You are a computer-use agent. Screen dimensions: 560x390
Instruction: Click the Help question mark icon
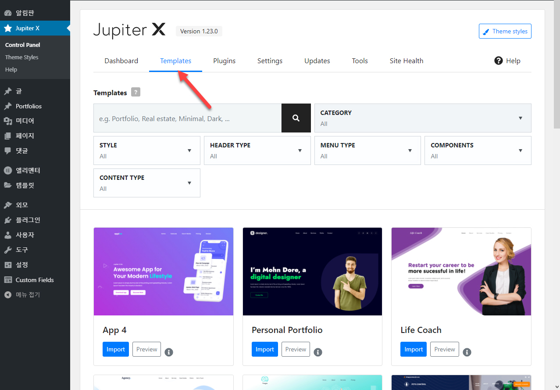[498, 61]
